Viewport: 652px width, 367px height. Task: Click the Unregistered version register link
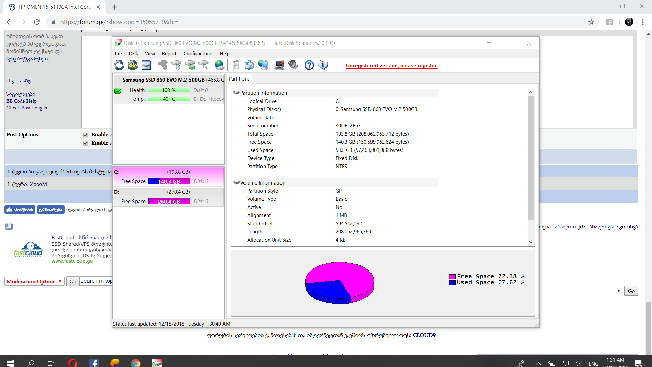point(392,66)
